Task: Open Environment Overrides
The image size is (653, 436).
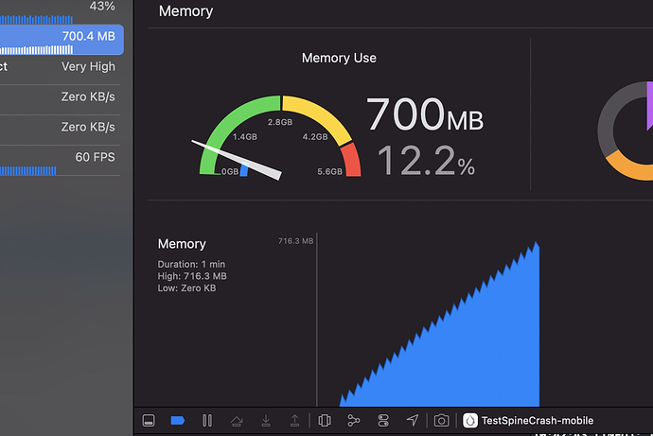Action: coord(383,421)
